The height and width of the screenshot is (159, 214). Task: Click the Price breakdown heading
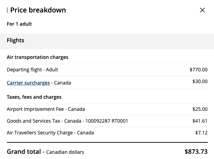pyautogui.click(x=38, y=10)
